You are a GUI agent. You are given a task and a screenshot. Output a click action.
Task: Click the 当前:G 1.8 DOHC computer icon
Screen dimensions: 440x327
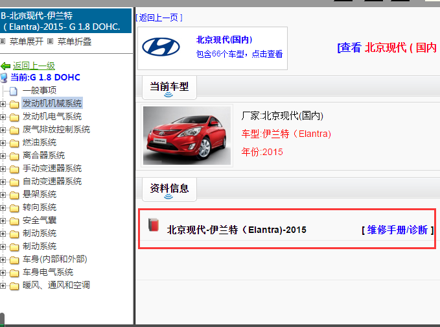4,78
